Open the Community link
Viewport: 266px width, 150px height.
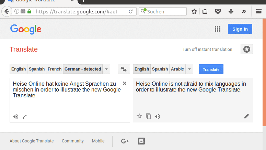coord(73,141)
